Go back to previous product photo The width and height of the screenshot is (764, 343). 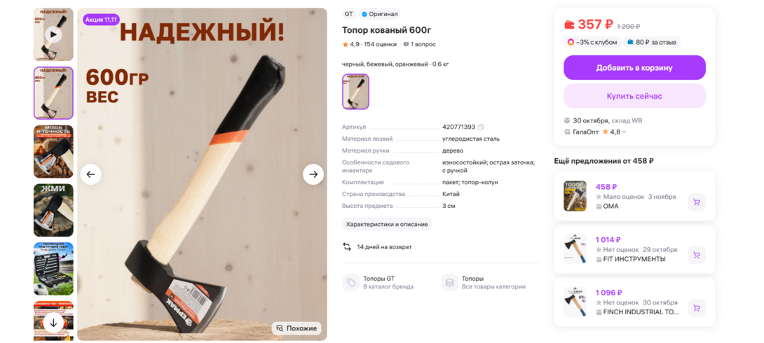pos(90,174)
